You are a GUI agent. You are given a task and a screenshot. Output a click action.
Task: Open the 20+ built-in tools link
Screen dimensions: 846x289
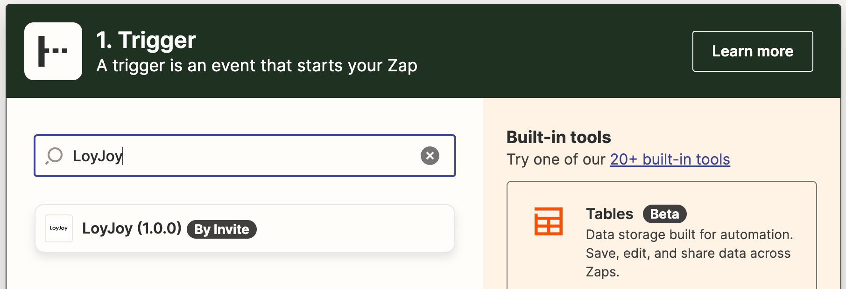670,159
